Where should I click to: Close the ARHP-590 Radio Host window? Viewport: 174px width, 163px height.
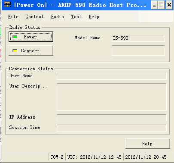(169, 5)
